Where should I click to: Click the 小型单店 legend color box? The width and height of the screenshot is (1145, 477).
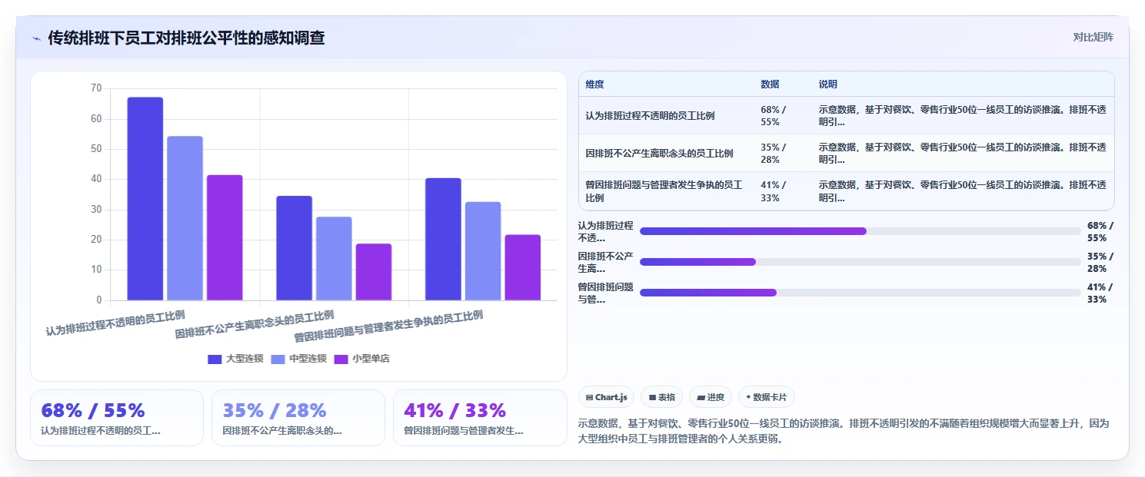[341, 359]
